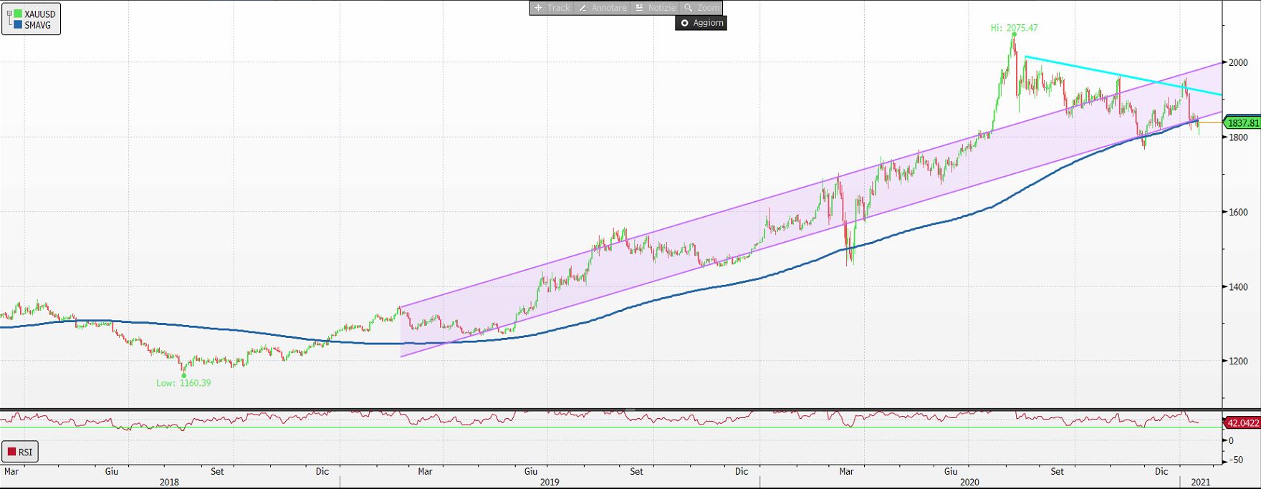
Task: Select the Annotare pencil tool
Action: 602,8
